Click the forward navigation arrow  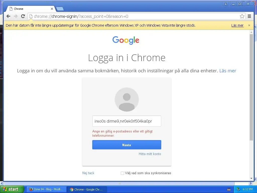[x=16, y=16]
